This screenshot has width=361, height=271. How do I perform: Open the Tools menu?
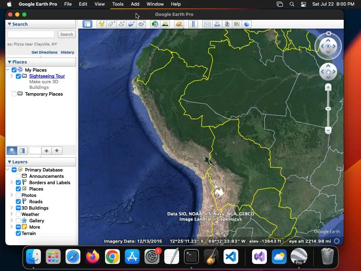coord(118,4)
